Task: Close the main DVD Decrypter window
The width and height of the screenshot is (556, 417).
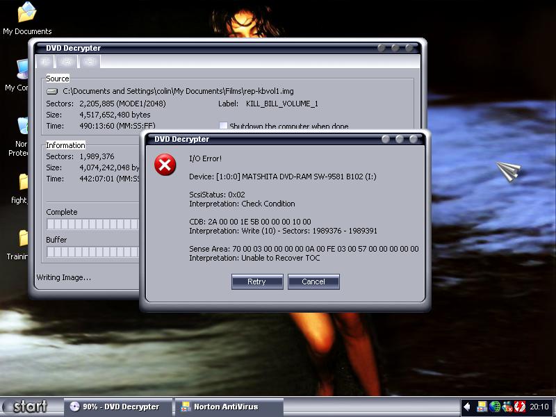Action: point(409,48)
